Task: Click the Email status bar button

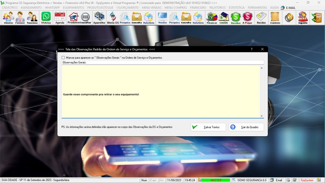Action: (x=277, y=180)
